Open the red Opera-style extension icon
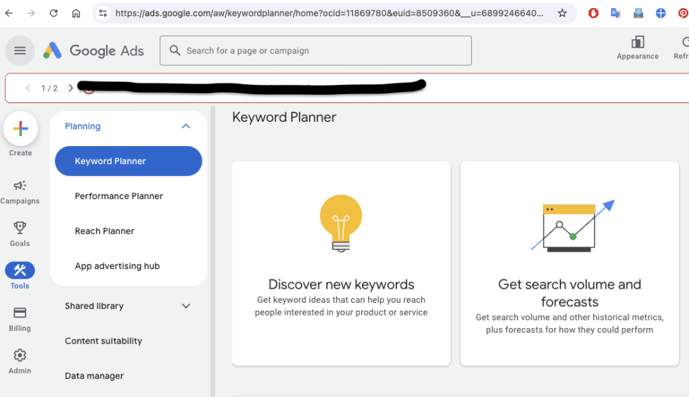The height and width of the screenshot is (397, 689). pos(593,13)
